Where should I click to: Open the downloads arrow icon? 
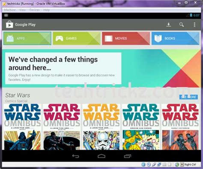point(169,24)
